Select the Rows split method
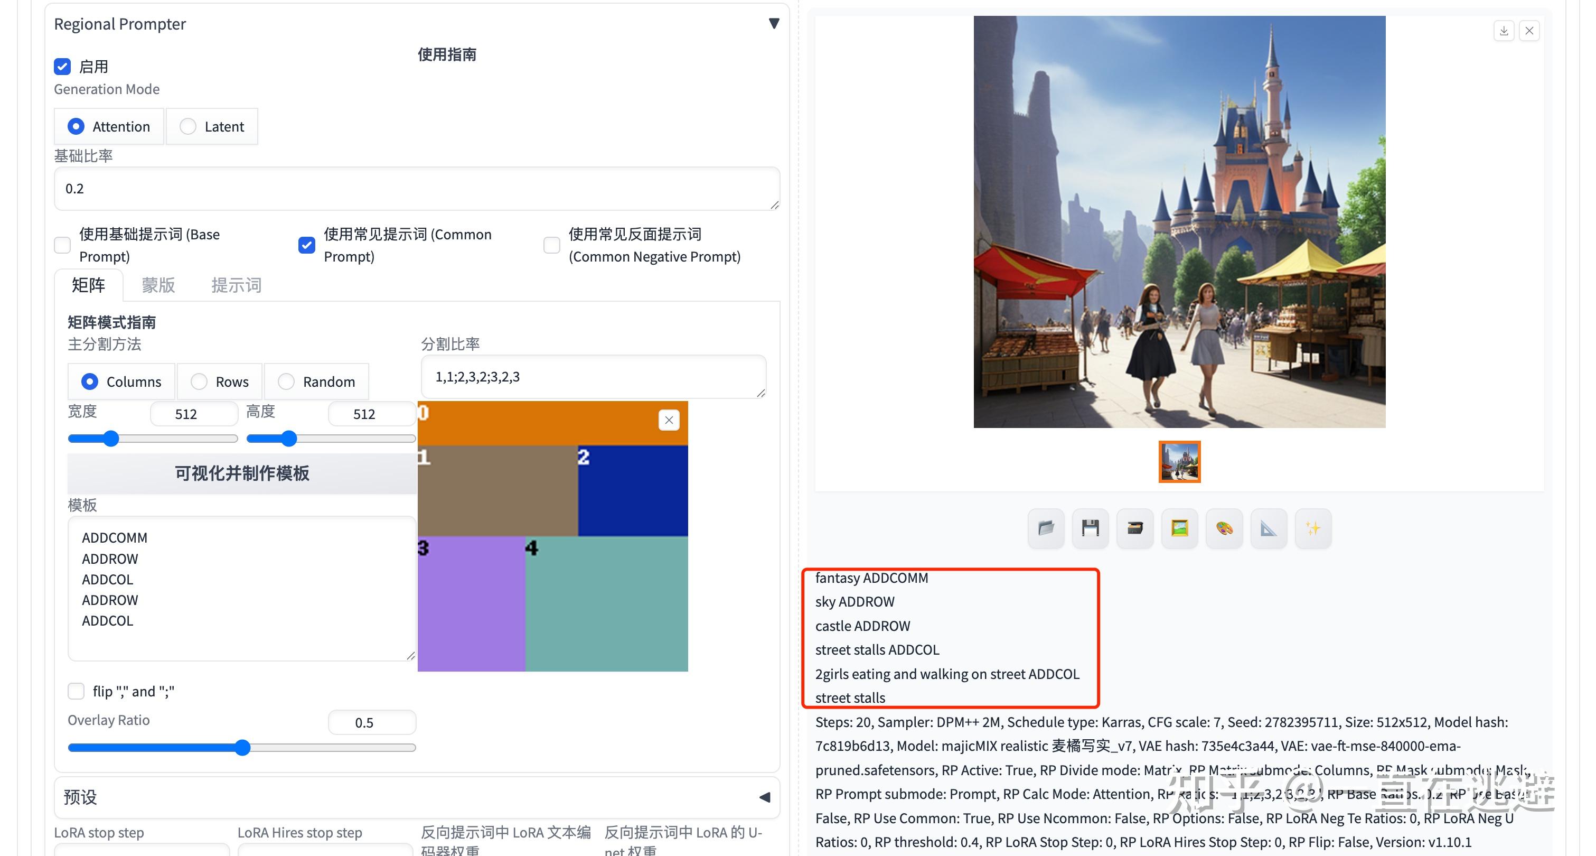 point(200,382)
